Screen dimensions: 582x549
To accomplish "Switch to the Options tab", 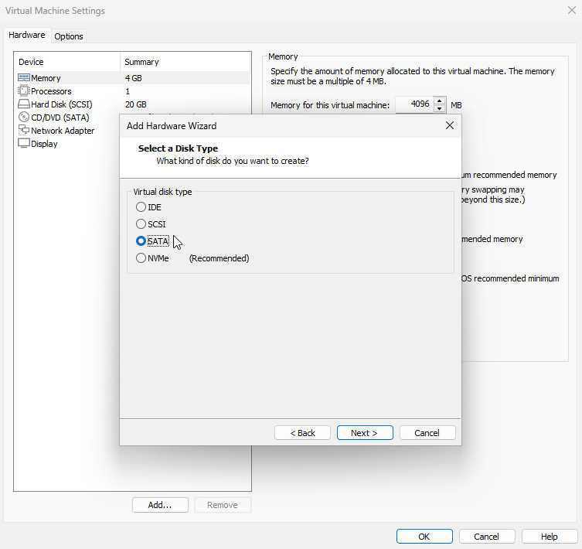I will coord(69,36).
